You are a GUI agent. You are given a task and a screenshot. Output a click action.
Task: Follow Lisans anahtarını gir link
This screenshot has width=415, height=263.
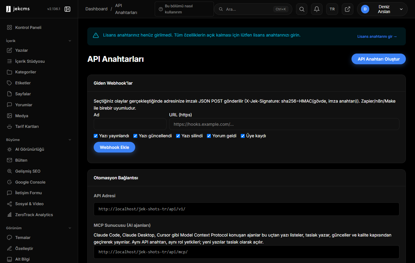tap(377, 37)
